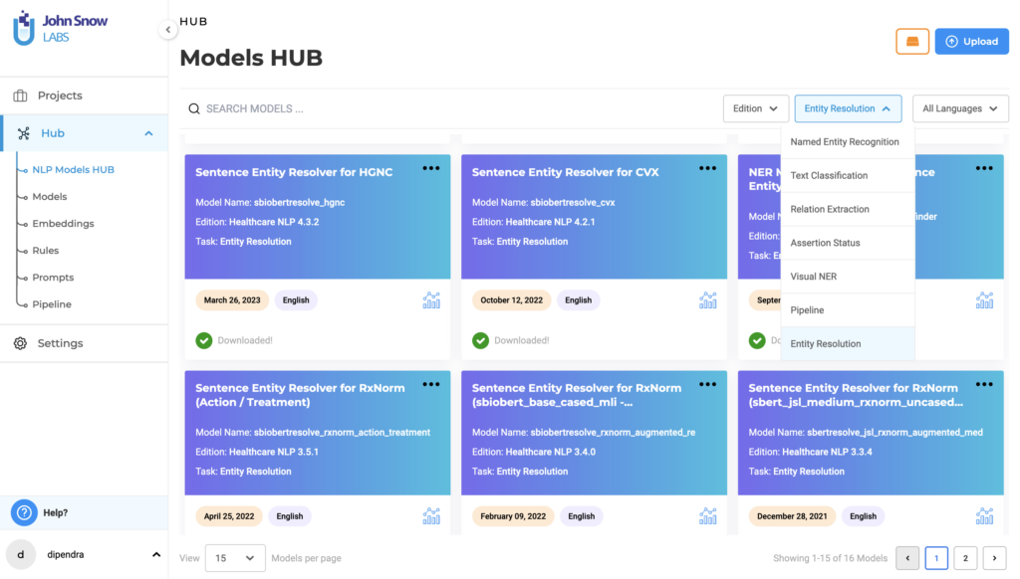Click the benchmark chart icon on the sbert RxNorm card
The image size is (1020, 579).
pos(984,515)
